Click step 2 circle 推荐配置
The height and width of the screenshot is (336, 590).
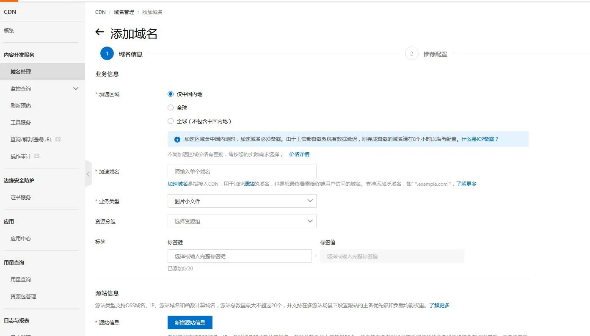411,54
